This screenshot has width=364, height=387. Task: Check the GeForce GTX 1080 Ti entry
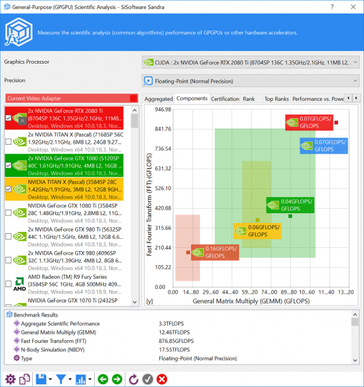pyautogui.click(x=8, y=213)
